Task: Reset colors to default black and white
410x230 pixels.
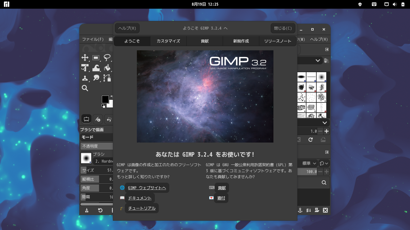Action: point(103,106)
